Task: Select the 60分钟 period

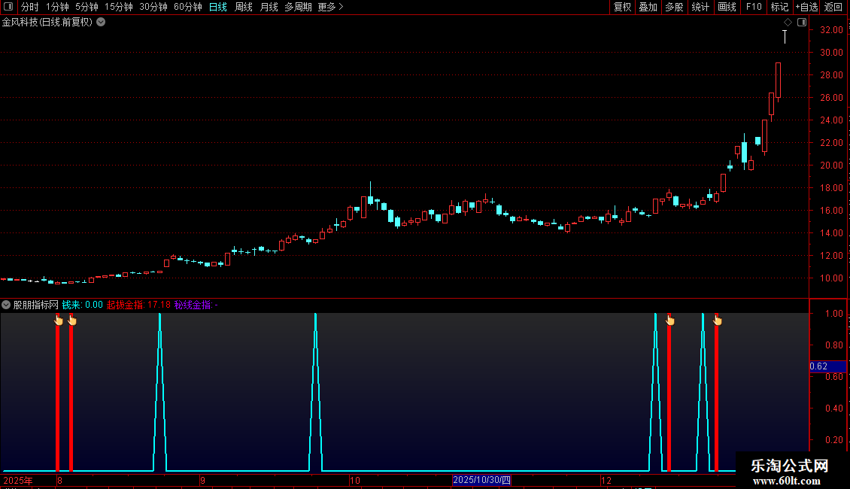Action: pyautogui.click(x=188, y=7)
